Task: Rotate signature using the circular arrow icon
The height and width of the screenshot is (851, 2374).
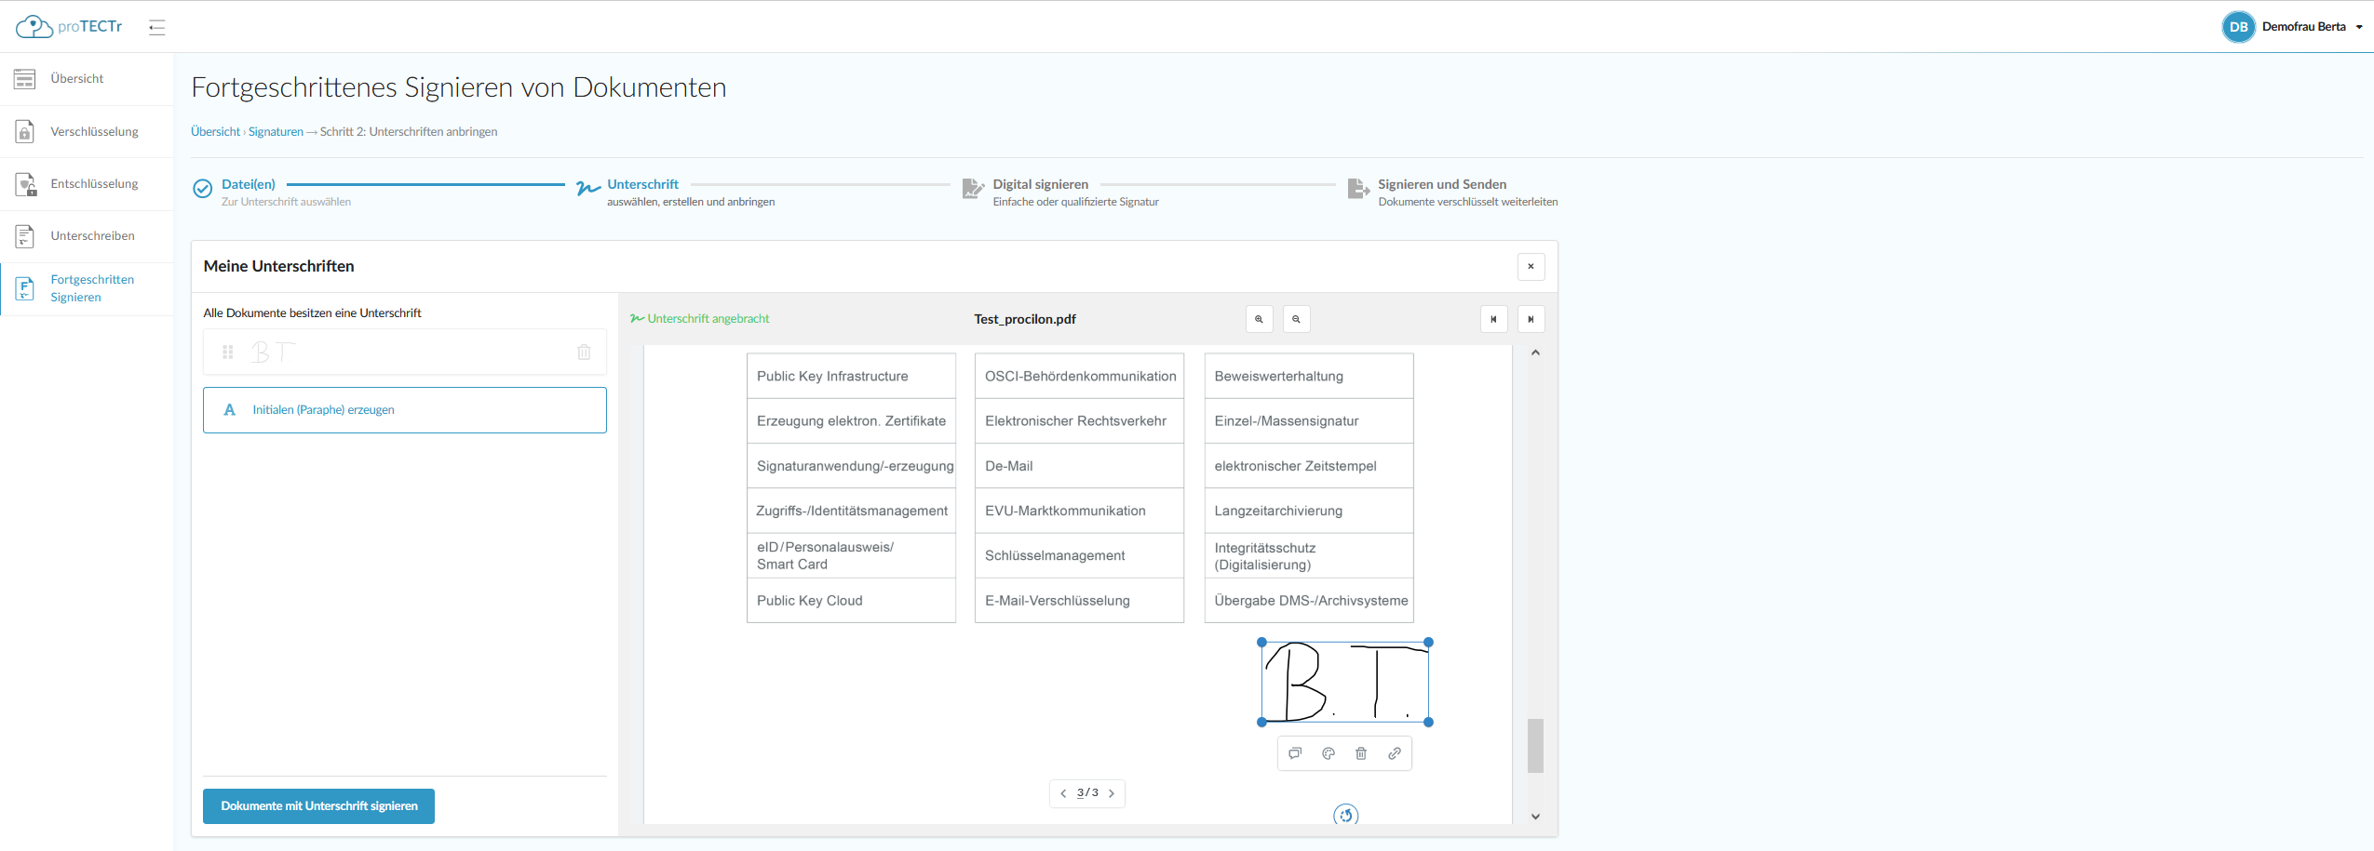Action: pos(1345,816)
